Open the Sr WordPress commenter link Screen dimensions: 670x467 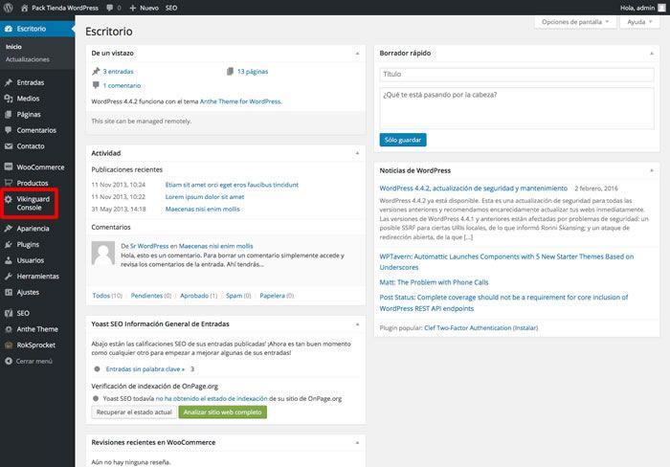tap(149, 246)
